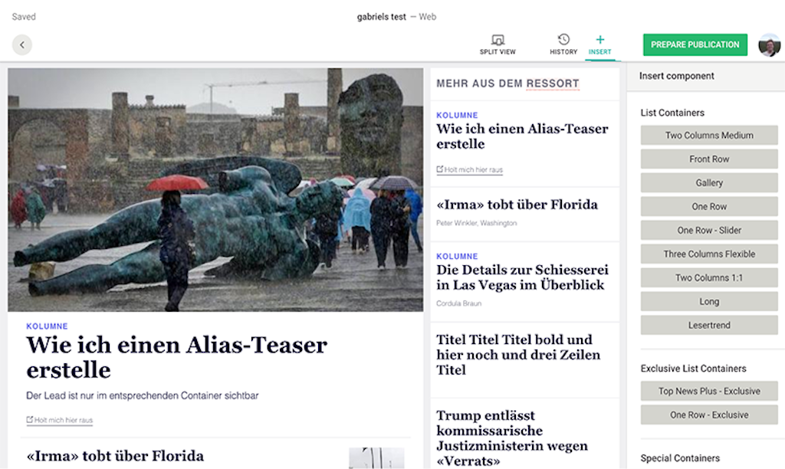Click the Irma teaser thumbnail image
785x469 pixels.
click(376, 458)
